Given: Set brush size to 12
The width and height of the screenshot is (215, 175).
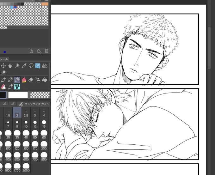Looking at the screenshot, I should click(35, 124).
